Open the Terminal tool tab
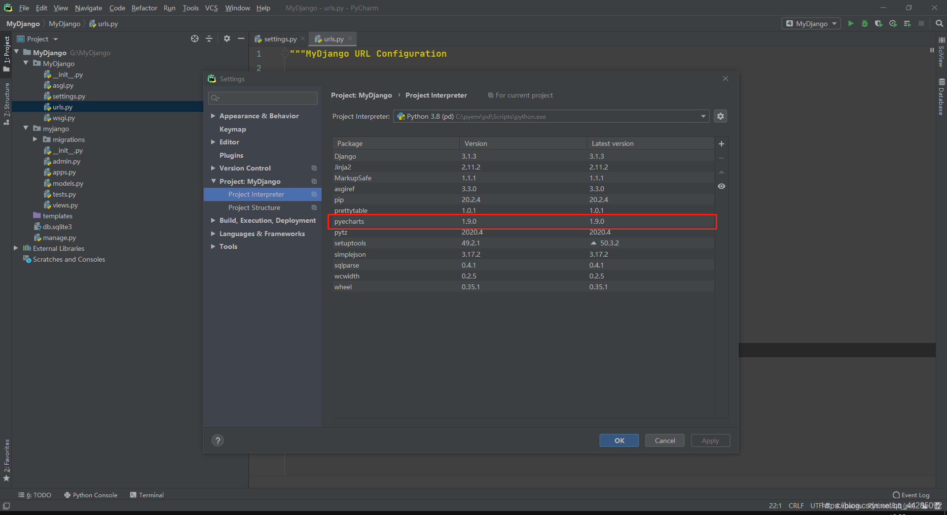This screenshot has height=515, width=947. (x=147, y=495)
